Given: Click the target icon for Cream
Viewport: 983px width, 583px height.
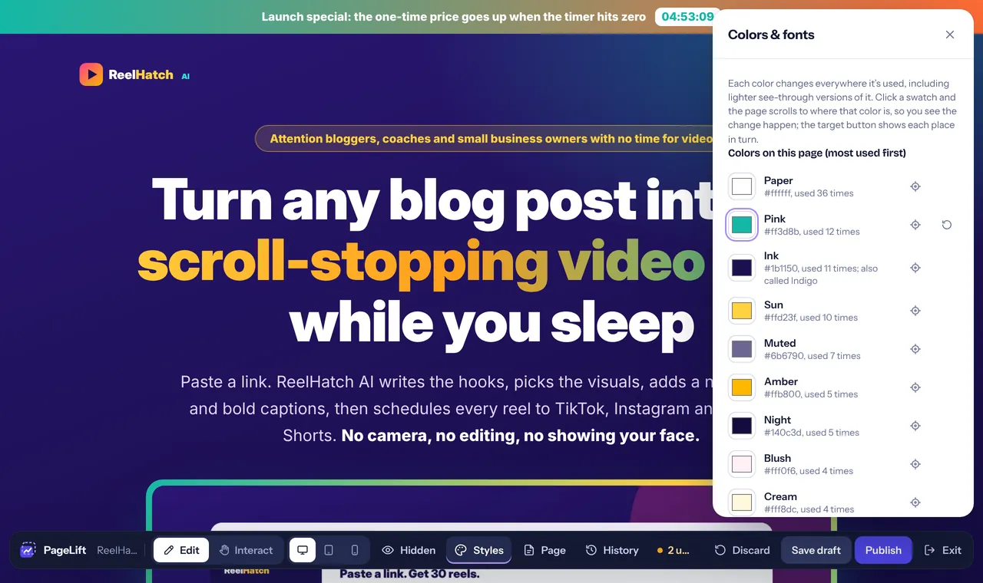Looking at the screenshot, I should pos(915,502).
